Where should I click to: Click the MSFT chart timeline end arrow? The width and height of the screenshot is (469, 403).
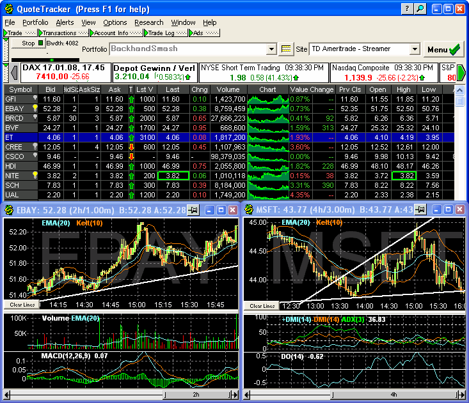pyautogui.click(x=461, y=395)
